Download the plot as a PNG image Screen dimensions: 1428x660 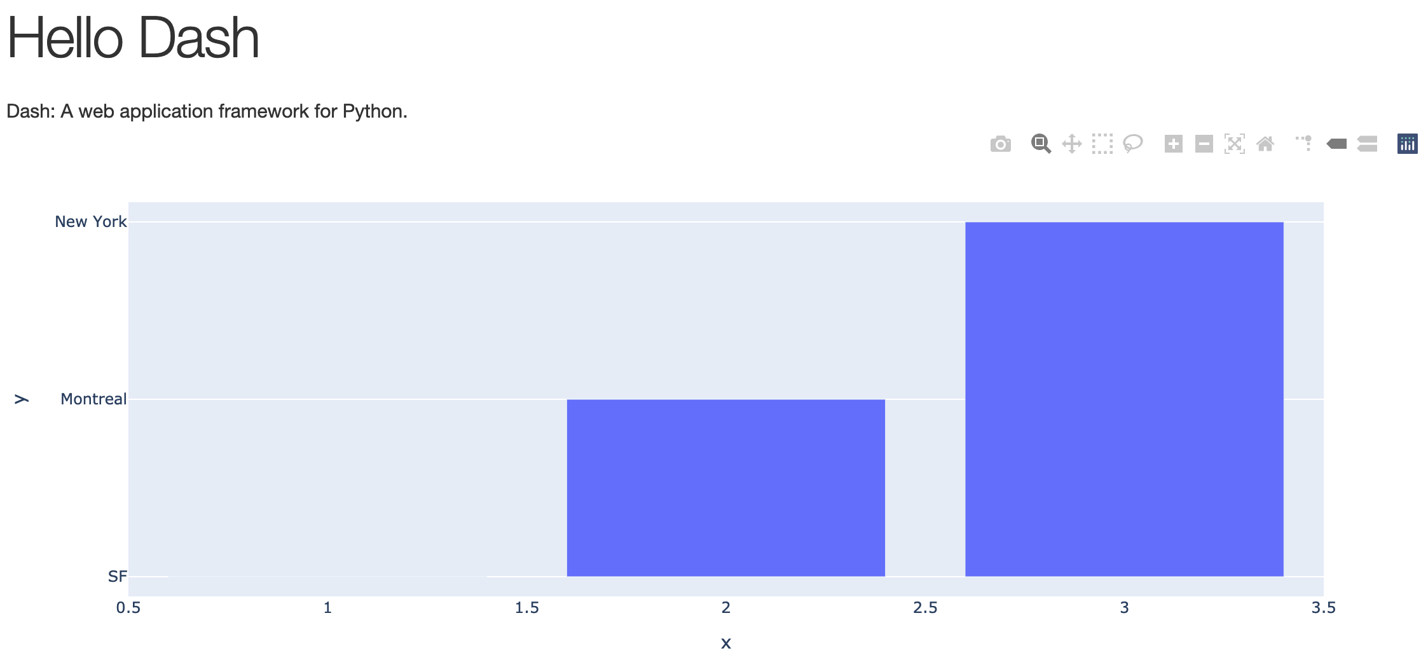click(x=1001, y=144)
